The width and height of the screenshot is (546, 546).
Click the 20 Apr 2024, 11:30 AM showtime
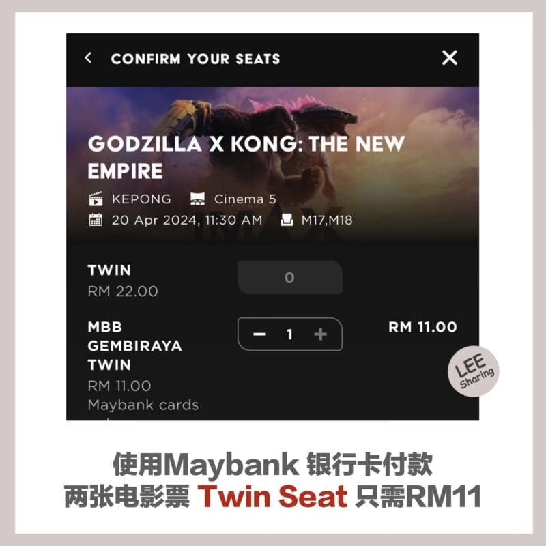pos(187,220)
